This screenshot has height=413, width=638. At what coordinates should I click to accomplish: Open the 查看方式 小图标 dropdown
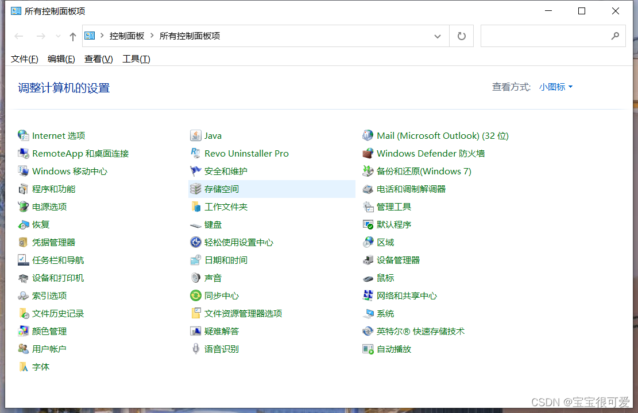[556, 87]
